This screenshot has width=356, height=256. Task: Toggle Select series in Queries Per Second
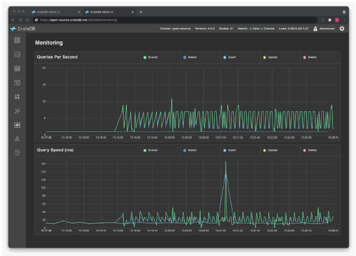[190, 57]
